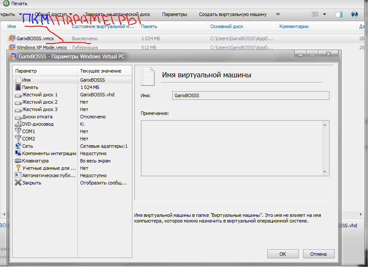Select the Клавиатура keyboard icon
The image size is (368, 267).
[x=18, y=161]
